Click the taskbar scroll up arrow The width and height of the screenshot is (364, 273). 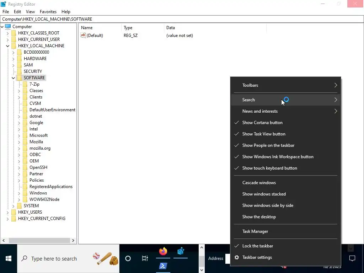[202, 247]
